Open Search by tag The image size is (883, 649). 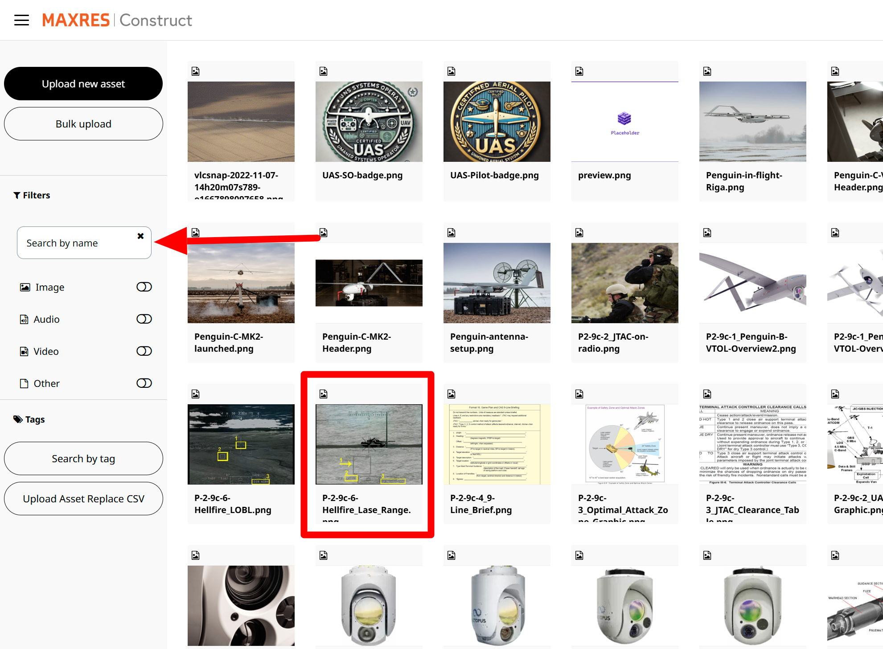point(83,458)
